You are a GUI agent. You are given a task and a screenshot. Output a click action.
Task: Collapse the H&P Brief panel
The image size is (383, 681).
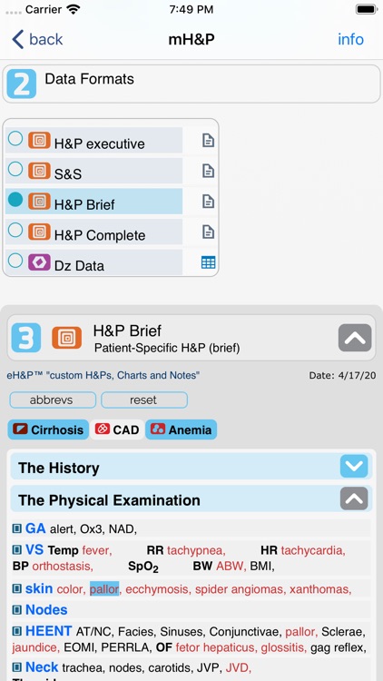pos(355,338)
